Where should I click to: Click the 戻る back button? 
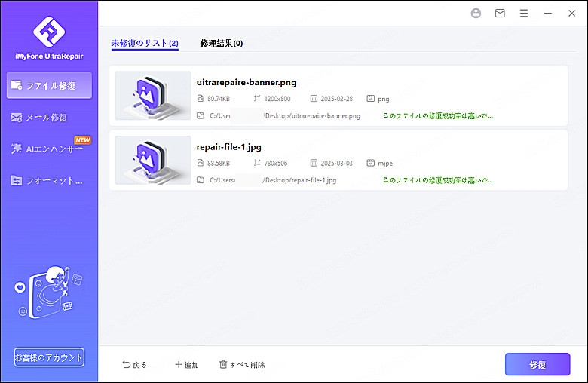[x=135, y=365]
